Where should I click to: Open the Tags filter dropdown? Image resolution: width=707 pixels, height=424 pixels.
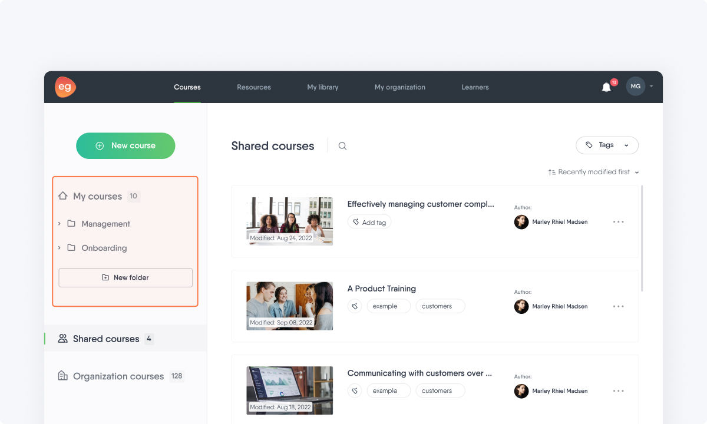tap(607, 145)
